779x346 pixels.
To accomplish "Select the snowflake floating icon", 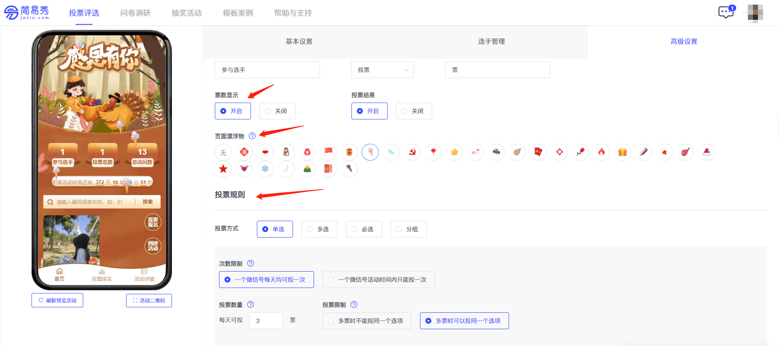I will pos(265,169).
